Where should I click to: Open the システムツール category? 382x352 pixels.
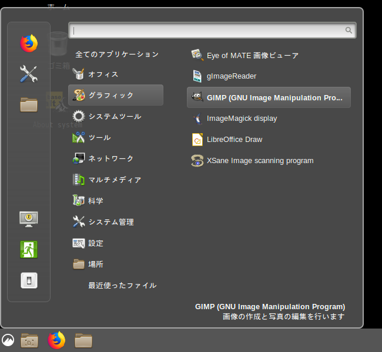point(116,116)
